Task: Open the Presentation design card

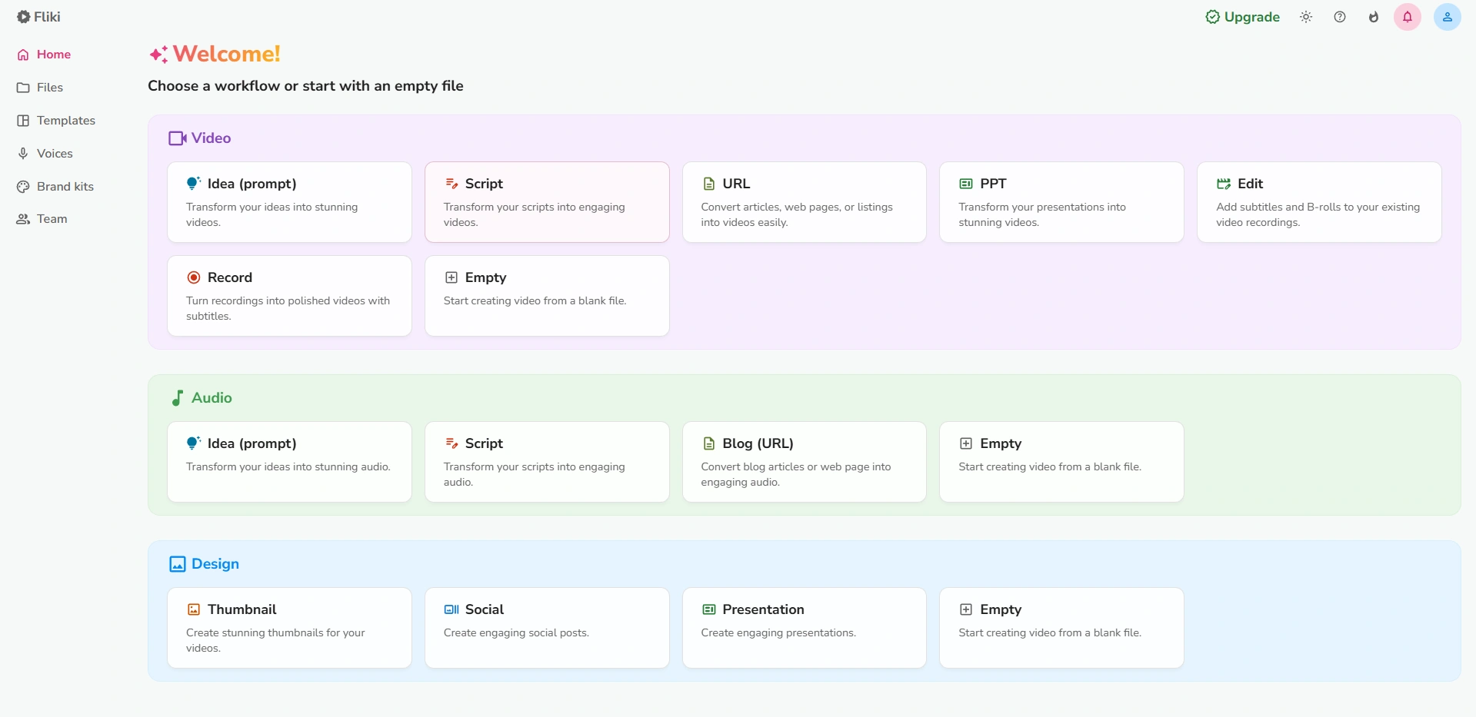Action: click(x=805, y=628)
